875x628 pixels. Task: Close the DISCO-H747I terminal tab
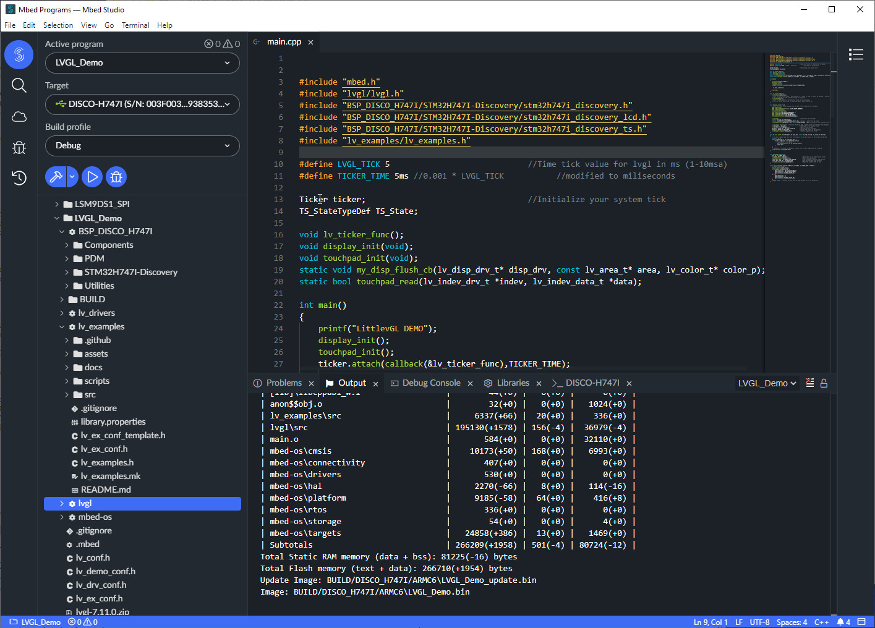pyautogui.click(x=629, y=383)
